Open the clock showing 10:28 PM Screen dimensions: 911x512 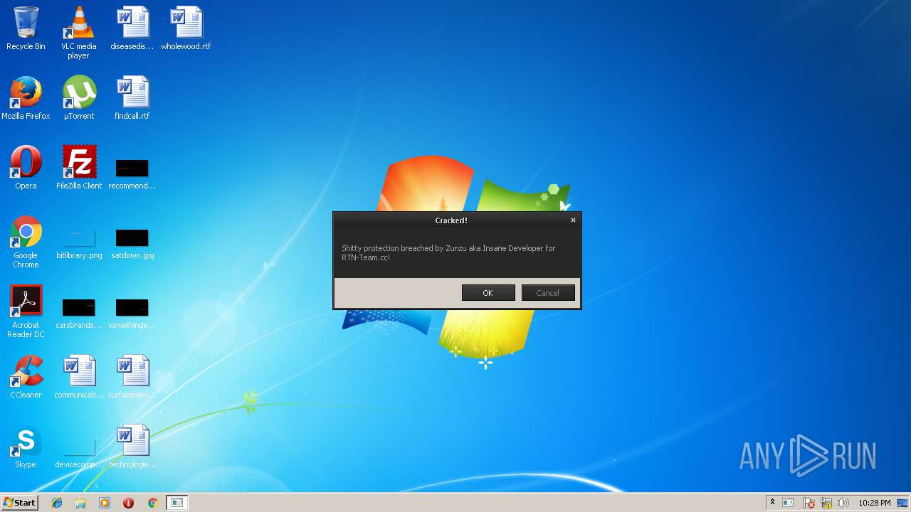[x=875, y=503]
